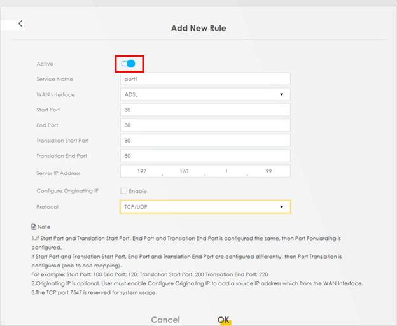The width and height of the screenshot is (397, 326).
Task: Select the Start Port input field
Action: 205,110
